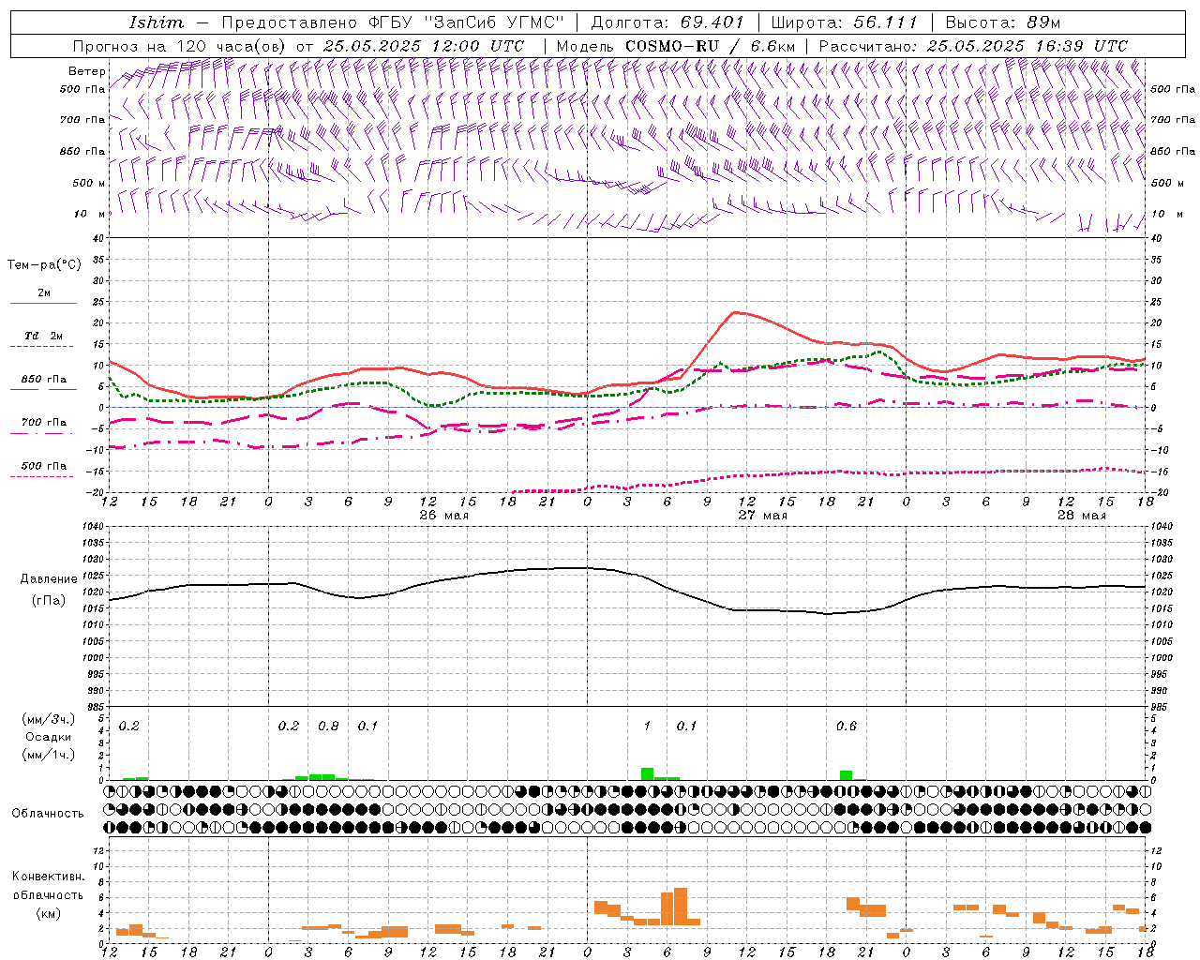
Task: Click the Широта: 56.111 latitude value
Action: tap(844, 22)
